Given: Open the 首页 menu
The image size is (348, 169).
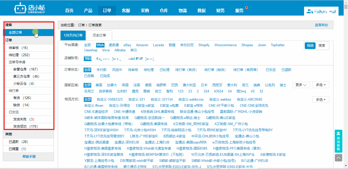Looking at the screenshot, I should (69, 10).
